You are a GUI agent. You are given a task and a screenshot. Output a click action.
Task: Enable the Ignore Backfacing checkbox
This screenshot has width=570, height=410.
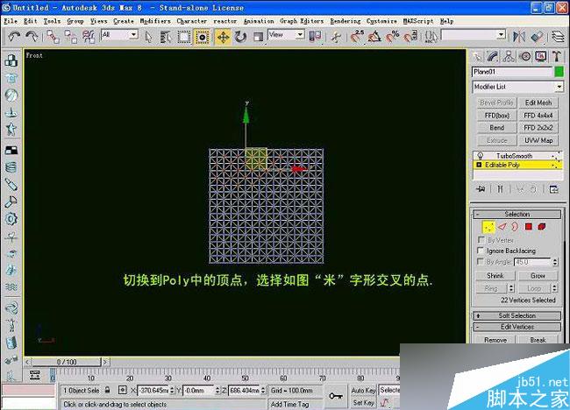coord(481,251)
